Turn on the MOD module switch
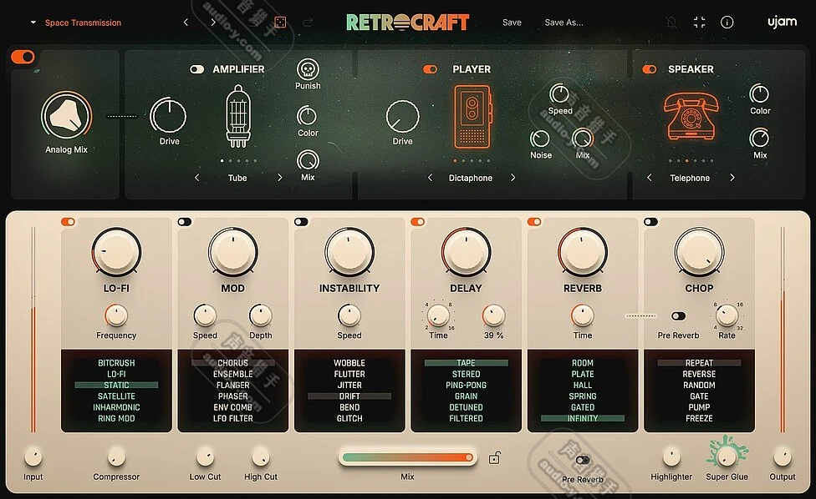The image size is (816, 499). coord(184,222)
